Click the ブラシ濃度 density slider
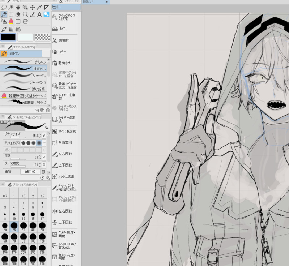Image resolution: width=289 pixels, height=266 pixels. tap(18, 166)
